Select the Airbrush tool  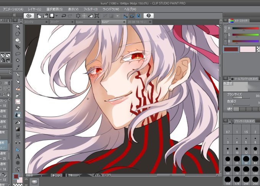18,95
